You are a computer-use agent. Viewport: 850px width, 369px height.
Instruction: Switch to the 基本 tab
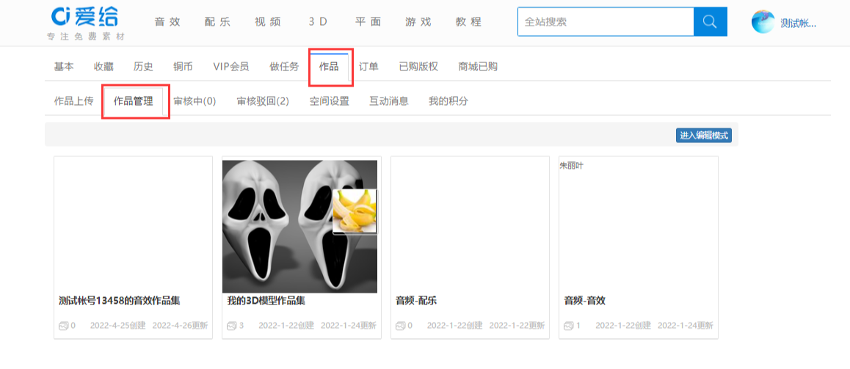(64, 67)
